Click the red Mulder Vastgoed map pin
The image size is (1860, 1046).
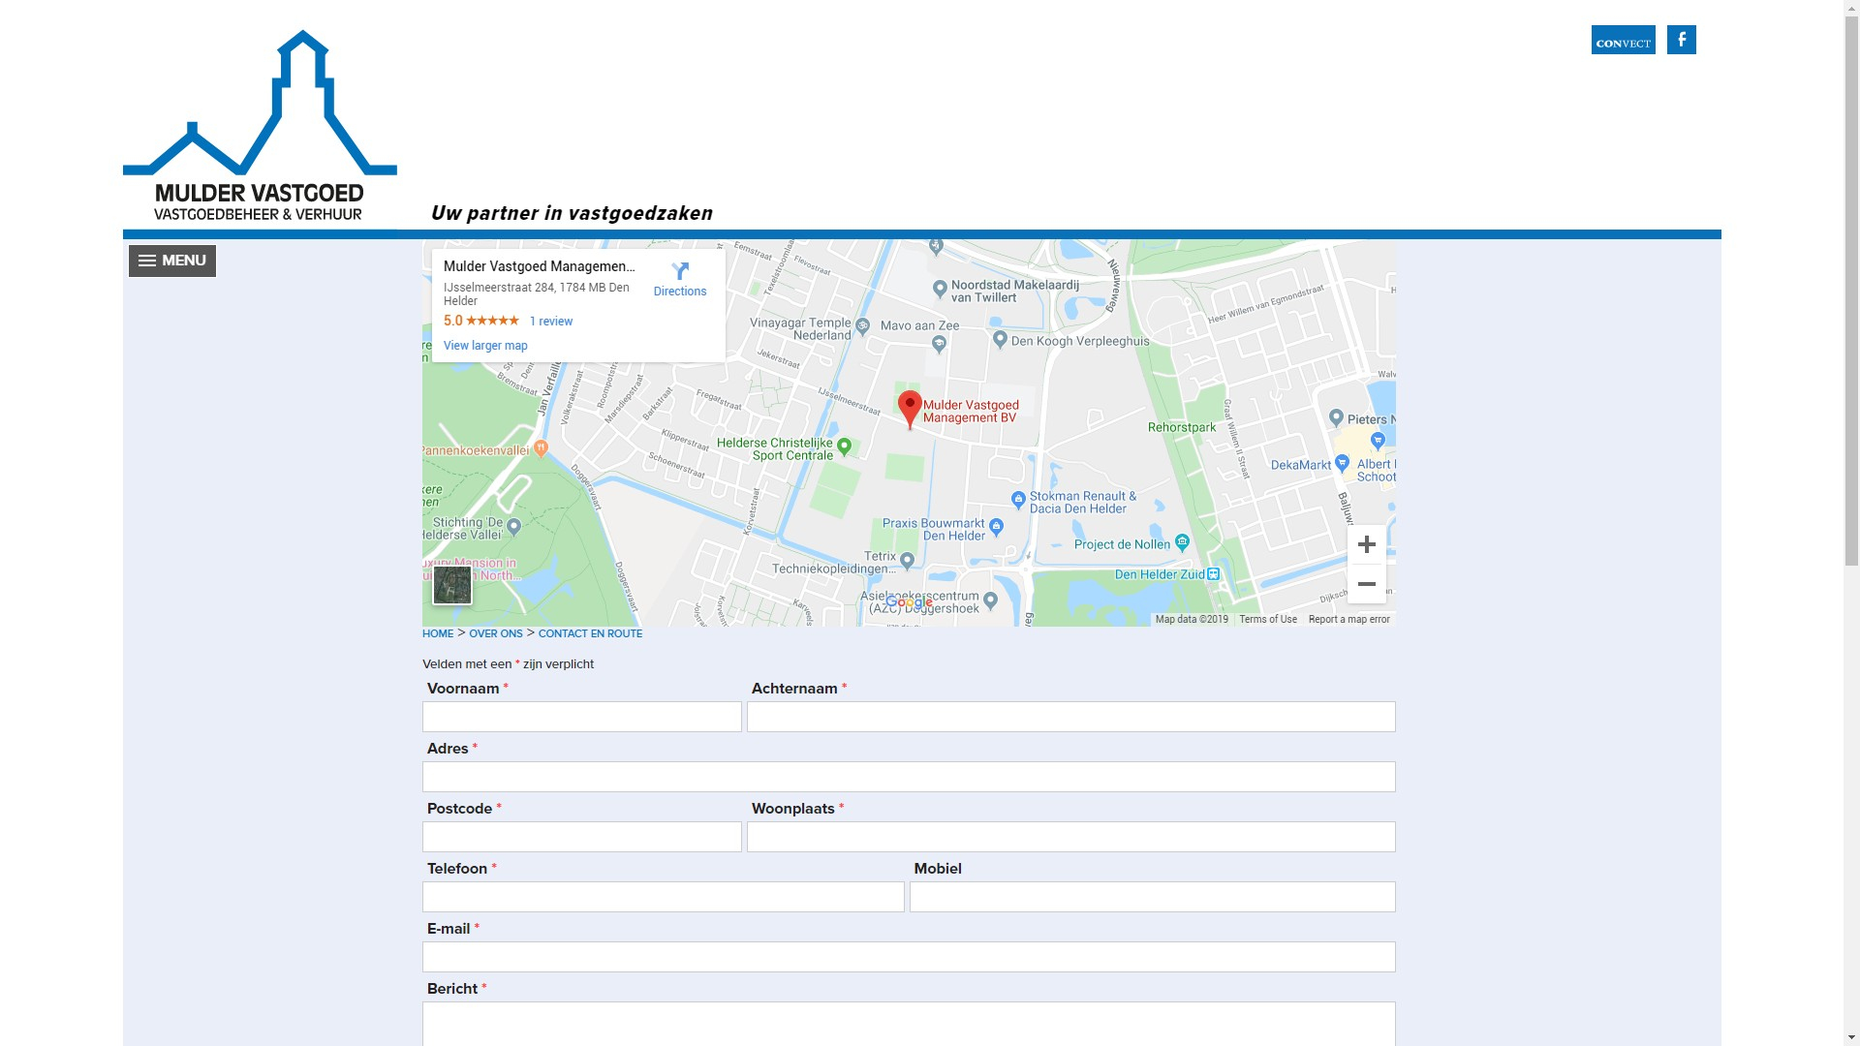coord(910,409)
